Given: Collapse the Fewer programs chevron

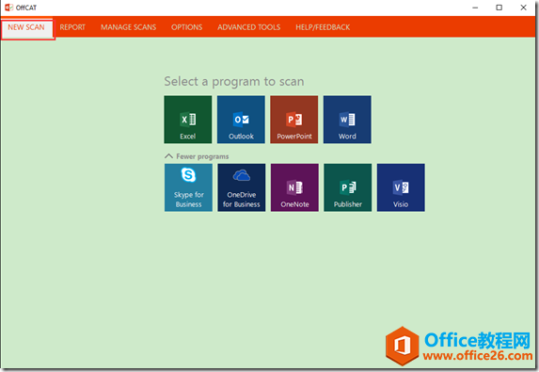Looking at the screenshot, I should (168, 156).
